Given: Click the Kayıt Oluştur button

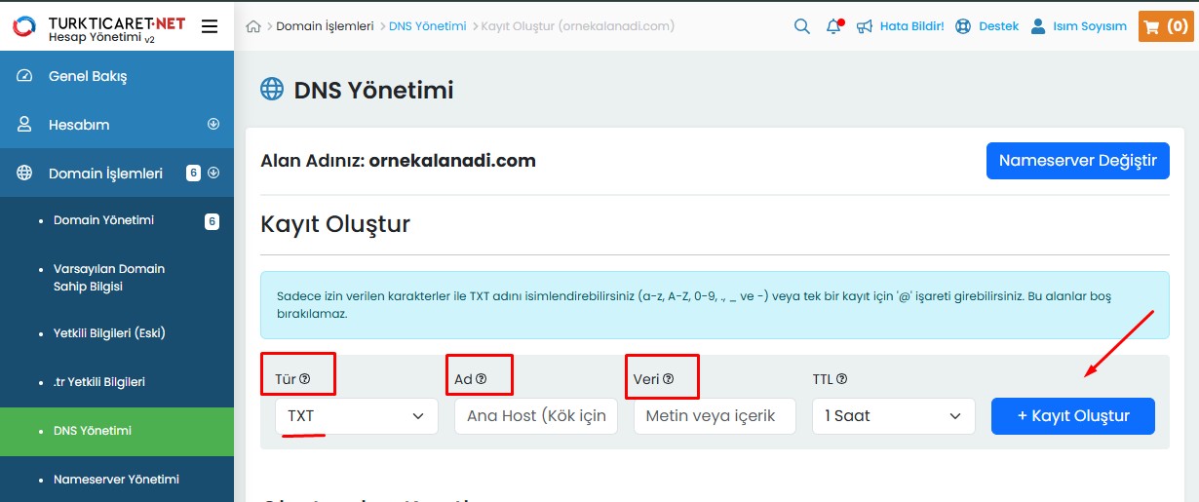Looking at the screenshot, I should point(1072,416).
